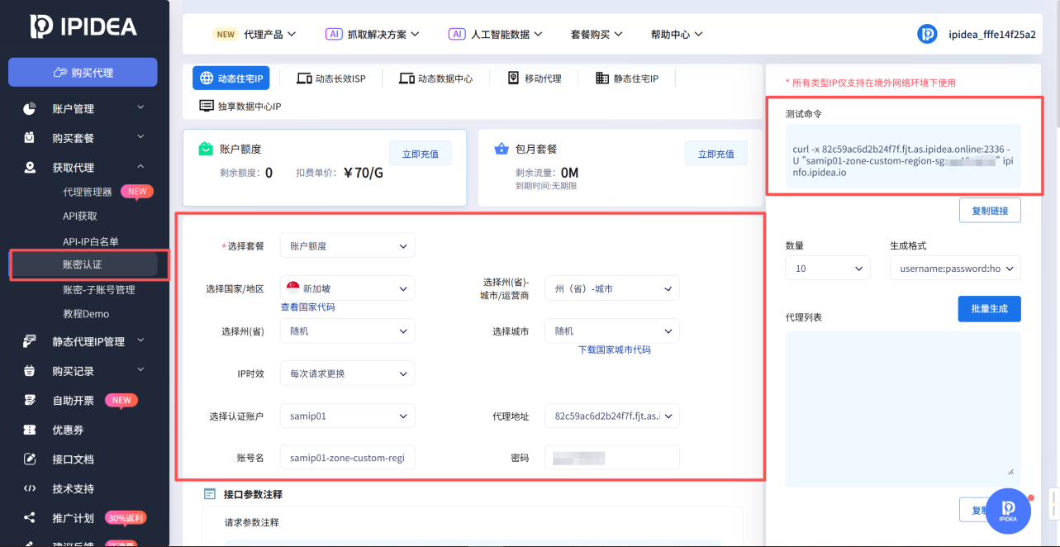
Task: Open the 帮助中心 top menu
Action: point(677,35)
